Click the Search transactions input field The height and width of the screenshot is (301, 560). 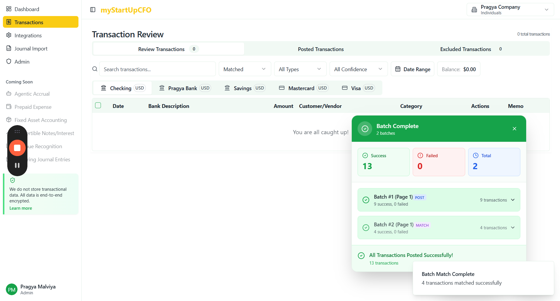click(x=157, y=69)
